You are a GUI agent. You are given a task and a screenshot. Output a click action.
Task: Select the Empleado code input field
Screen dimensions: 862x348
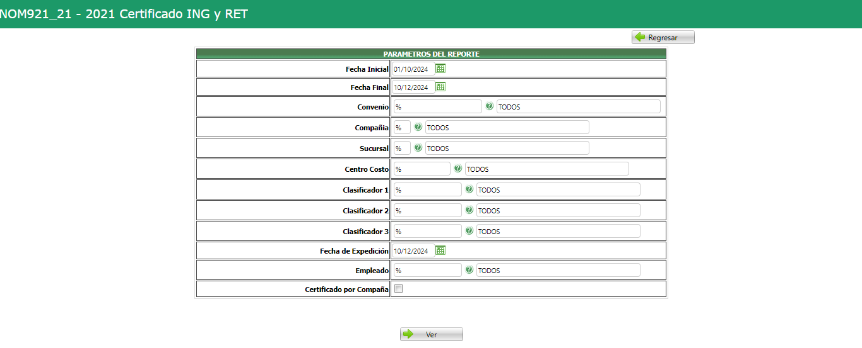(x=427, y=270)
